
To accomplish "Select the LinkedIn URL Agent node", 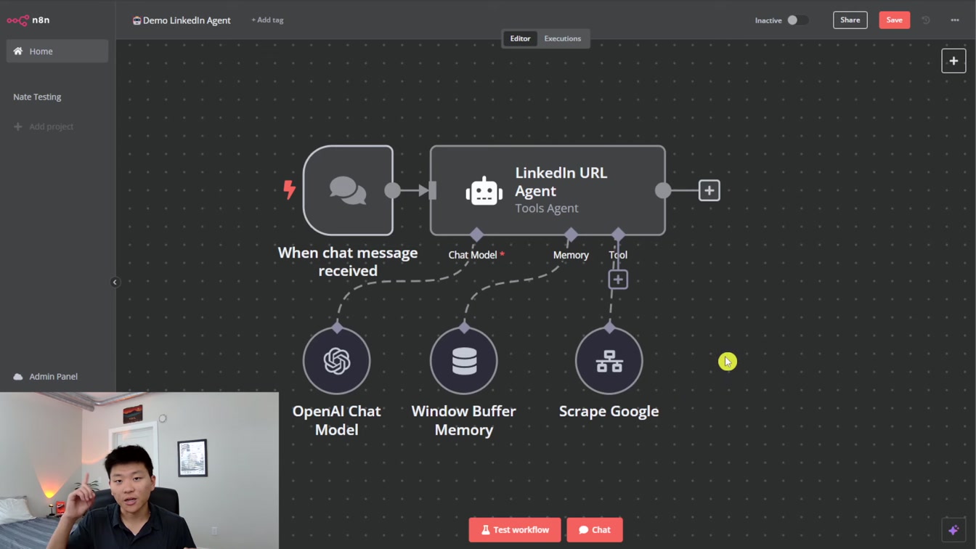I will click(548, 190).
